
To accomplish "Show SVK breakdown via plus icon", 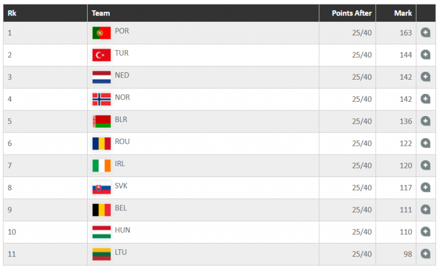I will tap(425, 187).
